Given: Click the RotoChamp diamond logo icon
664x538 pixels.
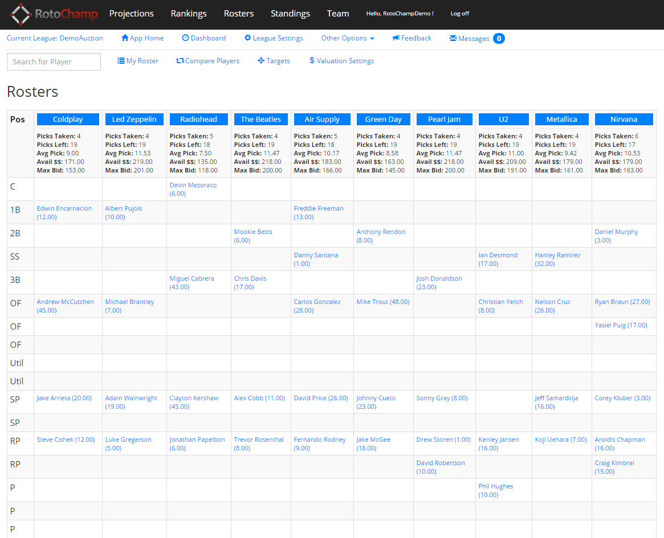Looking at the screenshot, I should click(21, 14).
